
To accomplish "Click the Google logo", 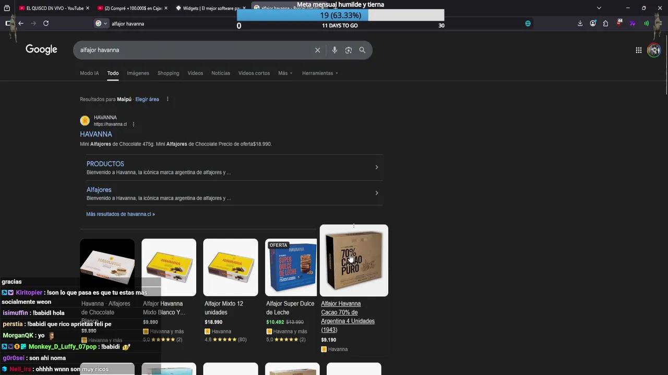I will [41, 49].
